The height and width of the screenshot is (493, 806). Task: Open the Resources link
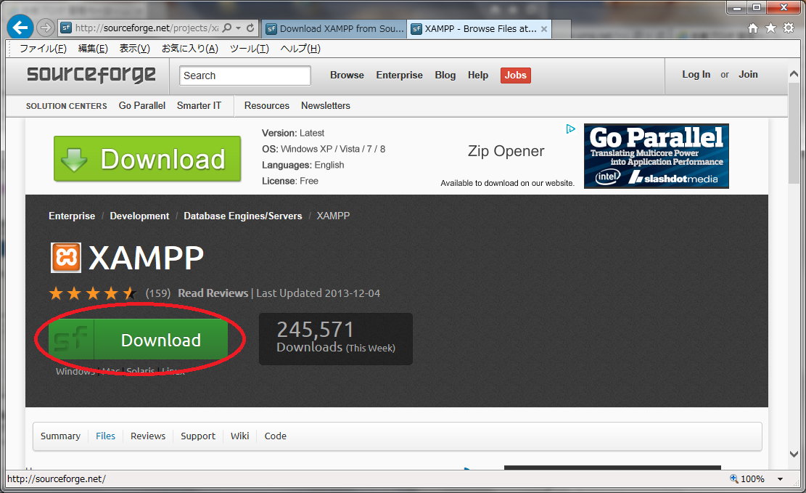pos(267,105)
